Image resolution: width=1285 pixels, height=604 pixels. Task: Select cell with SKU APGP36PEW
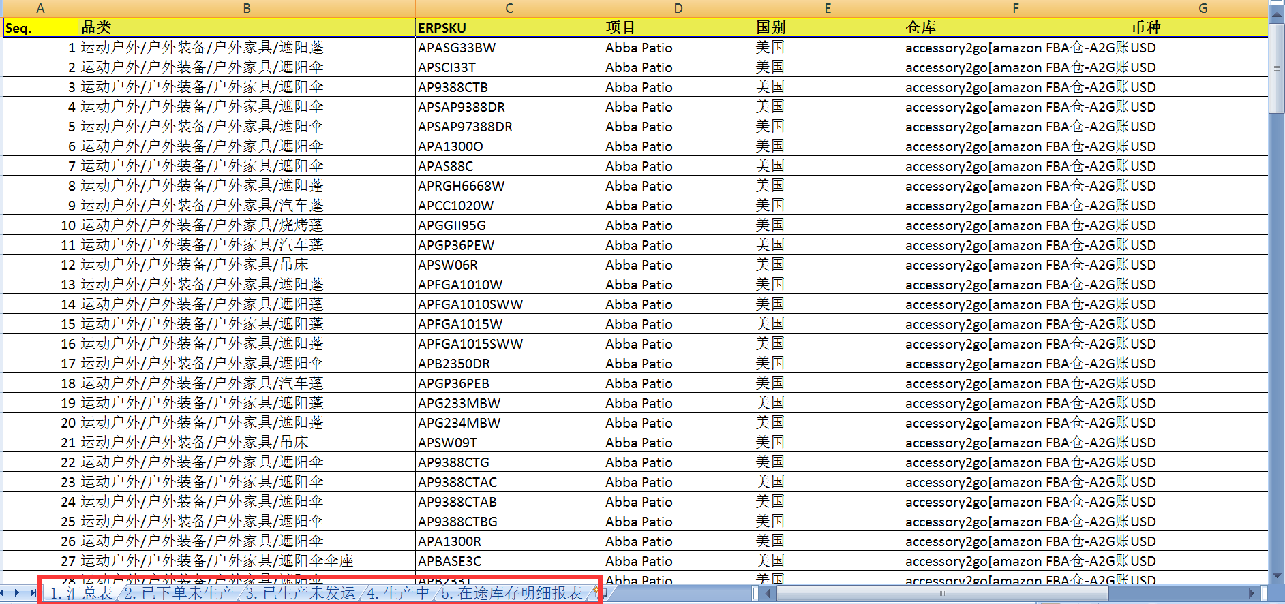[509, 245]
